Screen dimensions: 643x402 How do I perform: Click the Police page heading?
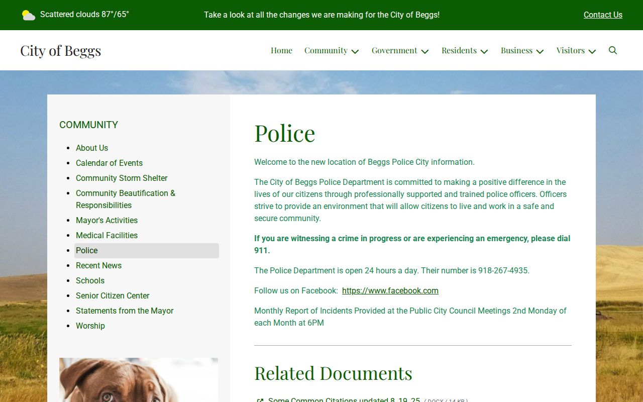[x=285, y=133]
